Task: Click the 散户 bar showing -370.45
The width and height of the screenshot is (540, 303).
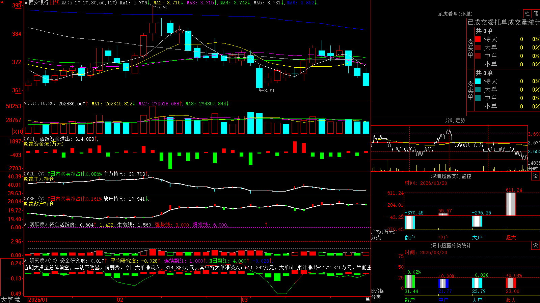Action: 410,222
